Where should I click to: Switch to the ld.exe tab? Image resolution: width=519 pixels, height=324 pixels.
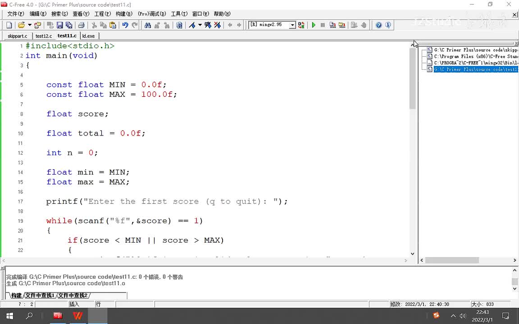(x=89, y=36)
